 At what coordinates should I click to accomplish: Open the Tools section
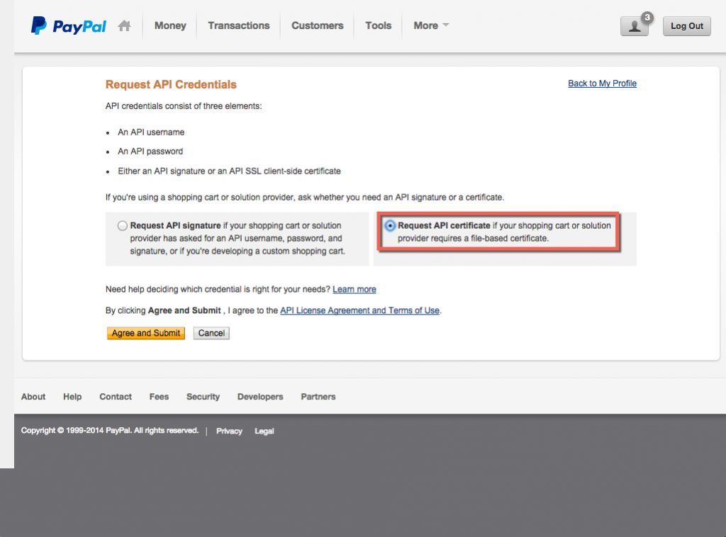pyautogui.click(x=378, y=26)
